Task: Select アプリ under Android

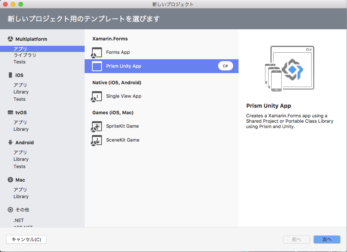Action: [x=20, y=152]
